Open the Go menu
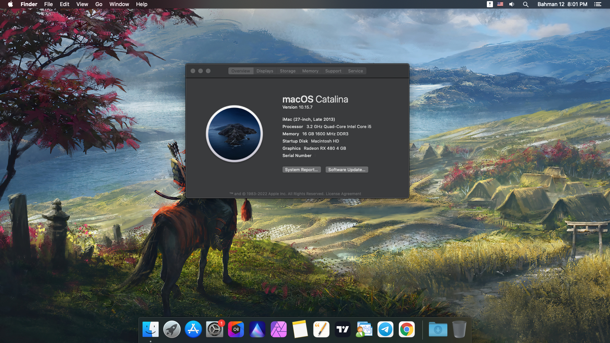Image resolution: width=610 pixels, height=343 pixels. (x=99, y=4)
